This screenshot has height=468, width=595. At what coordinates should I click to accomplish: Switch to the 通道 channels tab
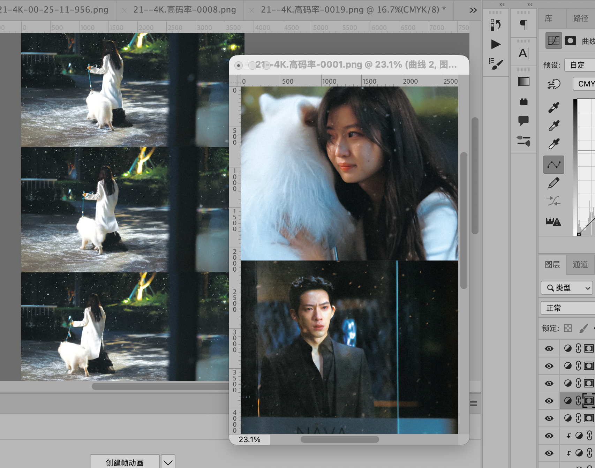coord(580,264)
